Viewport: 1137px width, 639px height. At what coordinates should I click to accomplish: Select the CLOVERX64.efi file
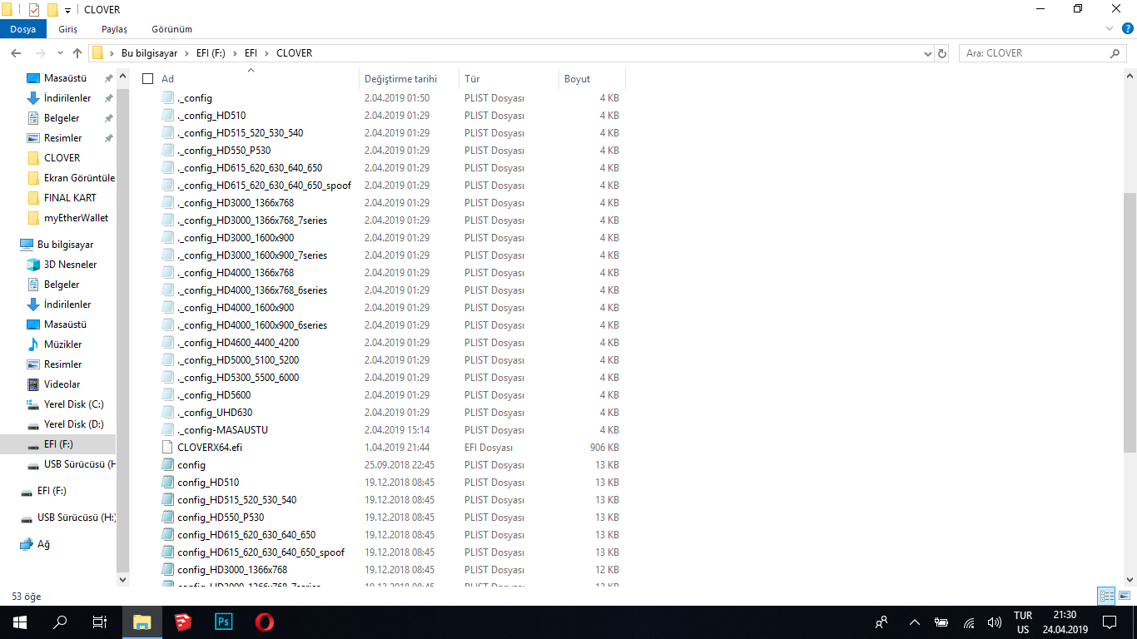pyautogui.click(x=210, y=448)
